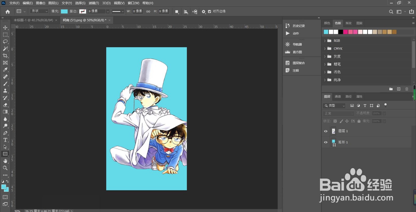Select the Dodge tool

5,126
